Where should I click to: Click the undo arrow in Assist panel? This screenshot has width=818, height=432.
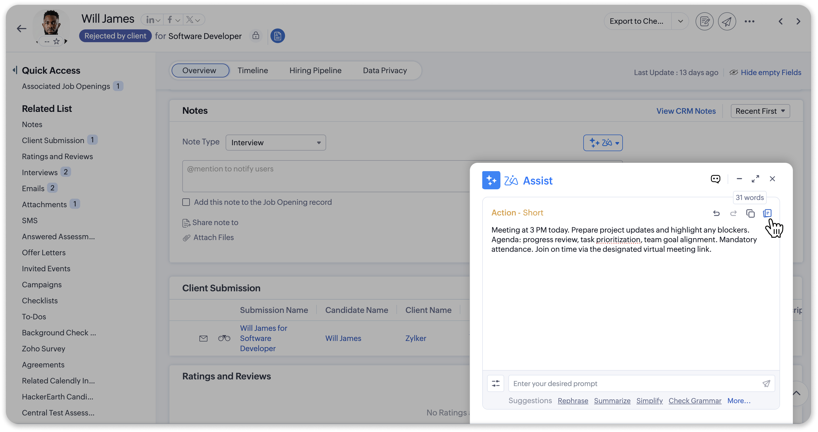[716, 213]
